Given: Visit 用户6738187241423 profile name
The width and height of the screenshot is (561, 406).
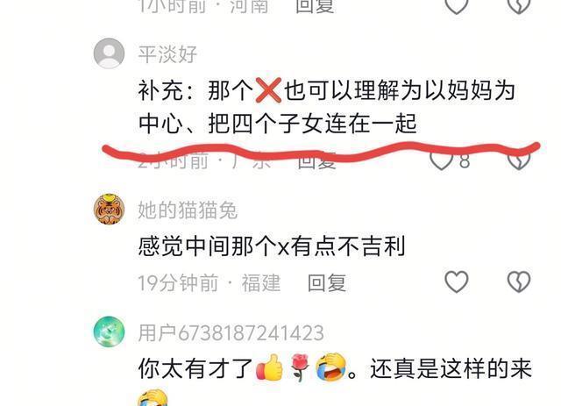Looking at the screenshot, I should tap(231, 333).
